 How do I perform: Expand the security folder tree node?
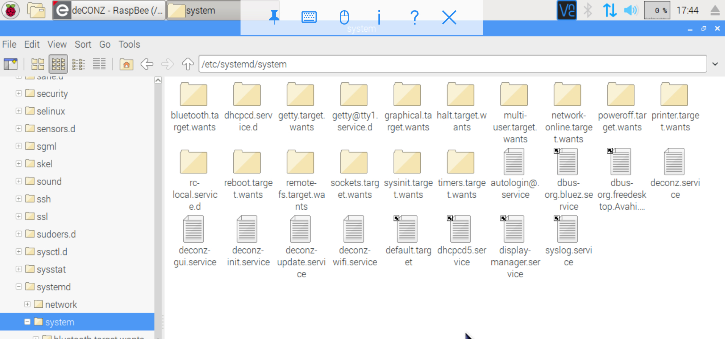click(x=19, y=93)
